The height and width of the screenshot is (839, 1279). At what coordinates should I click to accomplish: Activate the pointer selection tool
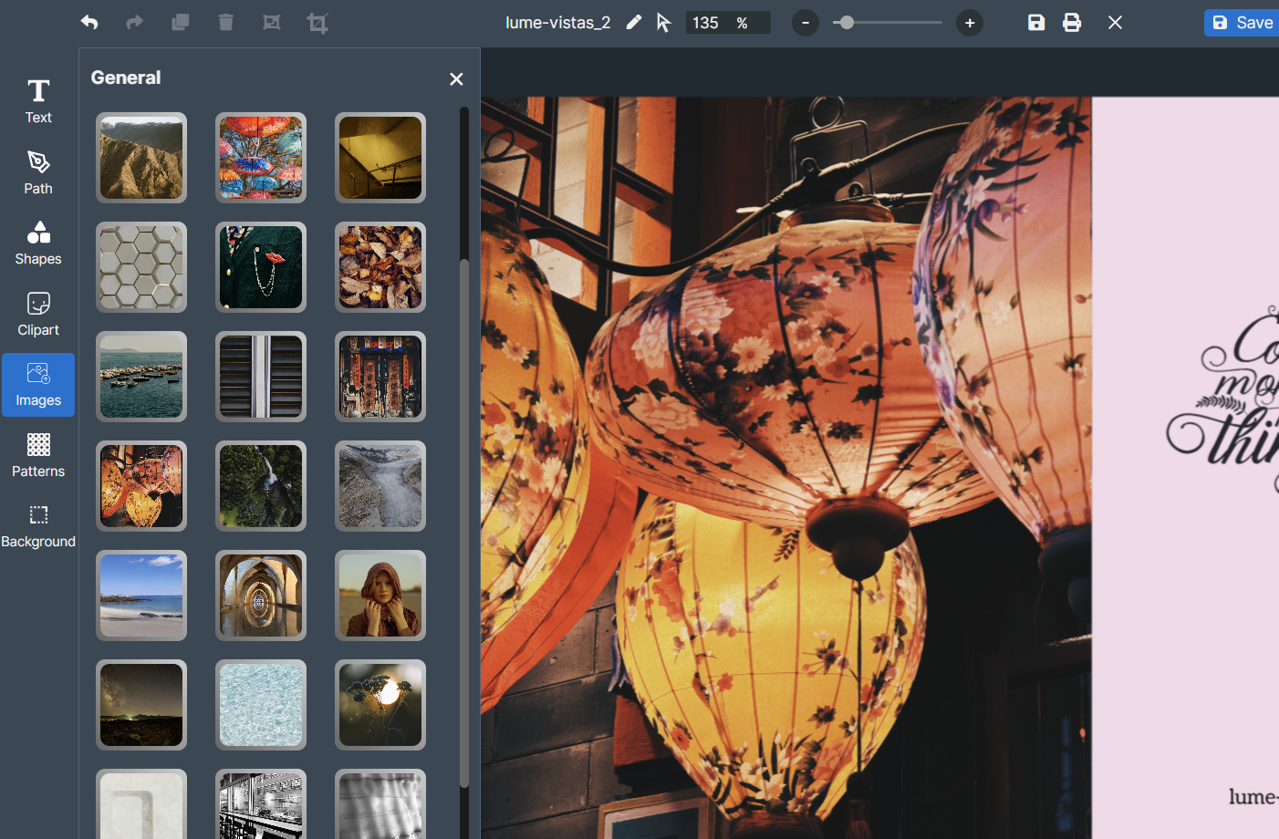tap(663, 23)
